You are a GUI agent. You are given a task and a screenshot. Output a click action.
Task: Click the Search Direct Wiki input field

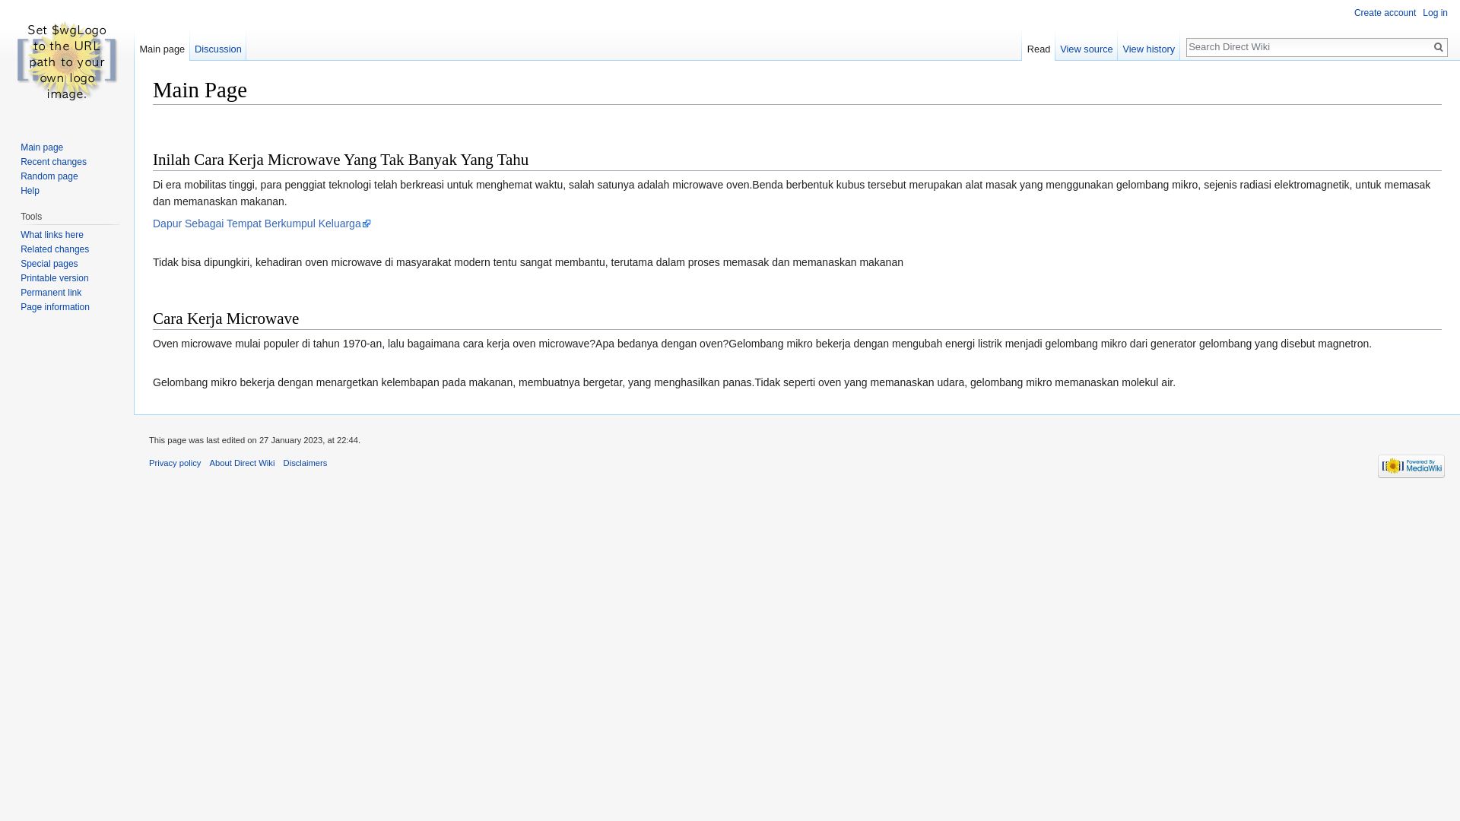tap(1309, 46)
